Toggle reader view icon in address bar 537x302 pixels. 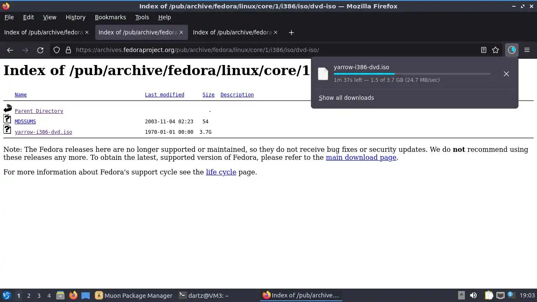point(484,50)
